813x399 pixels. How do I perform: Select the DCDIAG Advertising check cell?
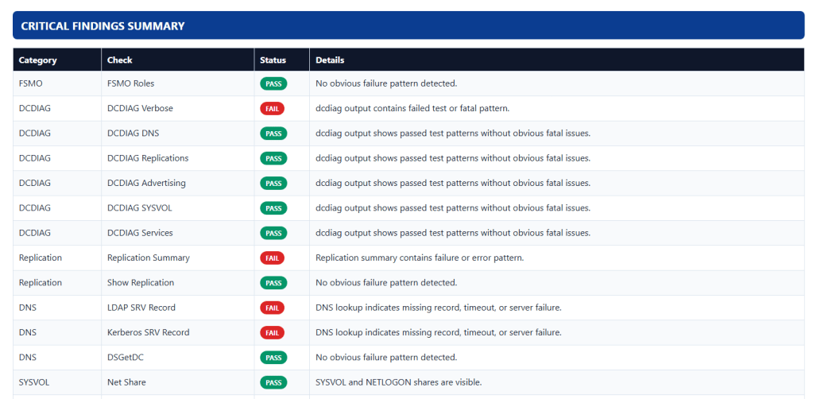[x=146, y=183]
